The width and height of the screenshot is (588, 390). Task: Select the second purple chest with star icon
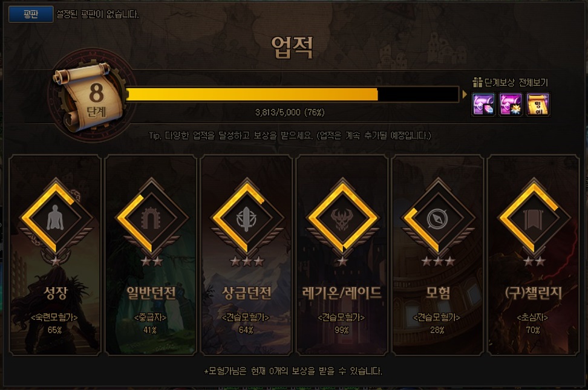[x=511, y=104]
